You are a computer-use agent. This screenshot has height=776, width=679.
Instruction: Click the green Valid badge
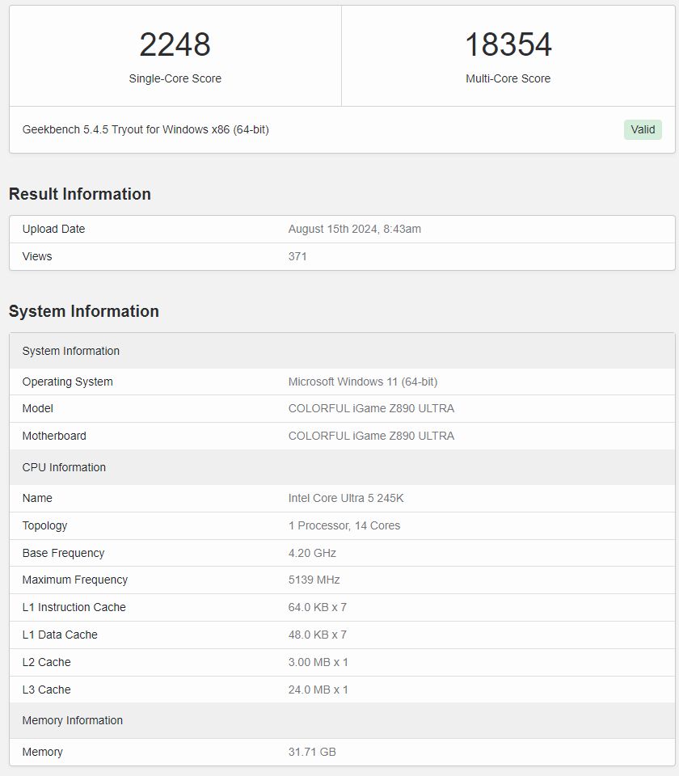643,129
